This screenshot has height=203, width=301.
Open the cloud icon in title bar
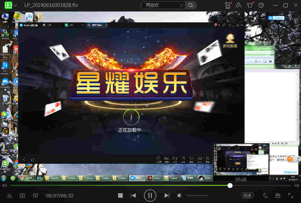[239, 5]
